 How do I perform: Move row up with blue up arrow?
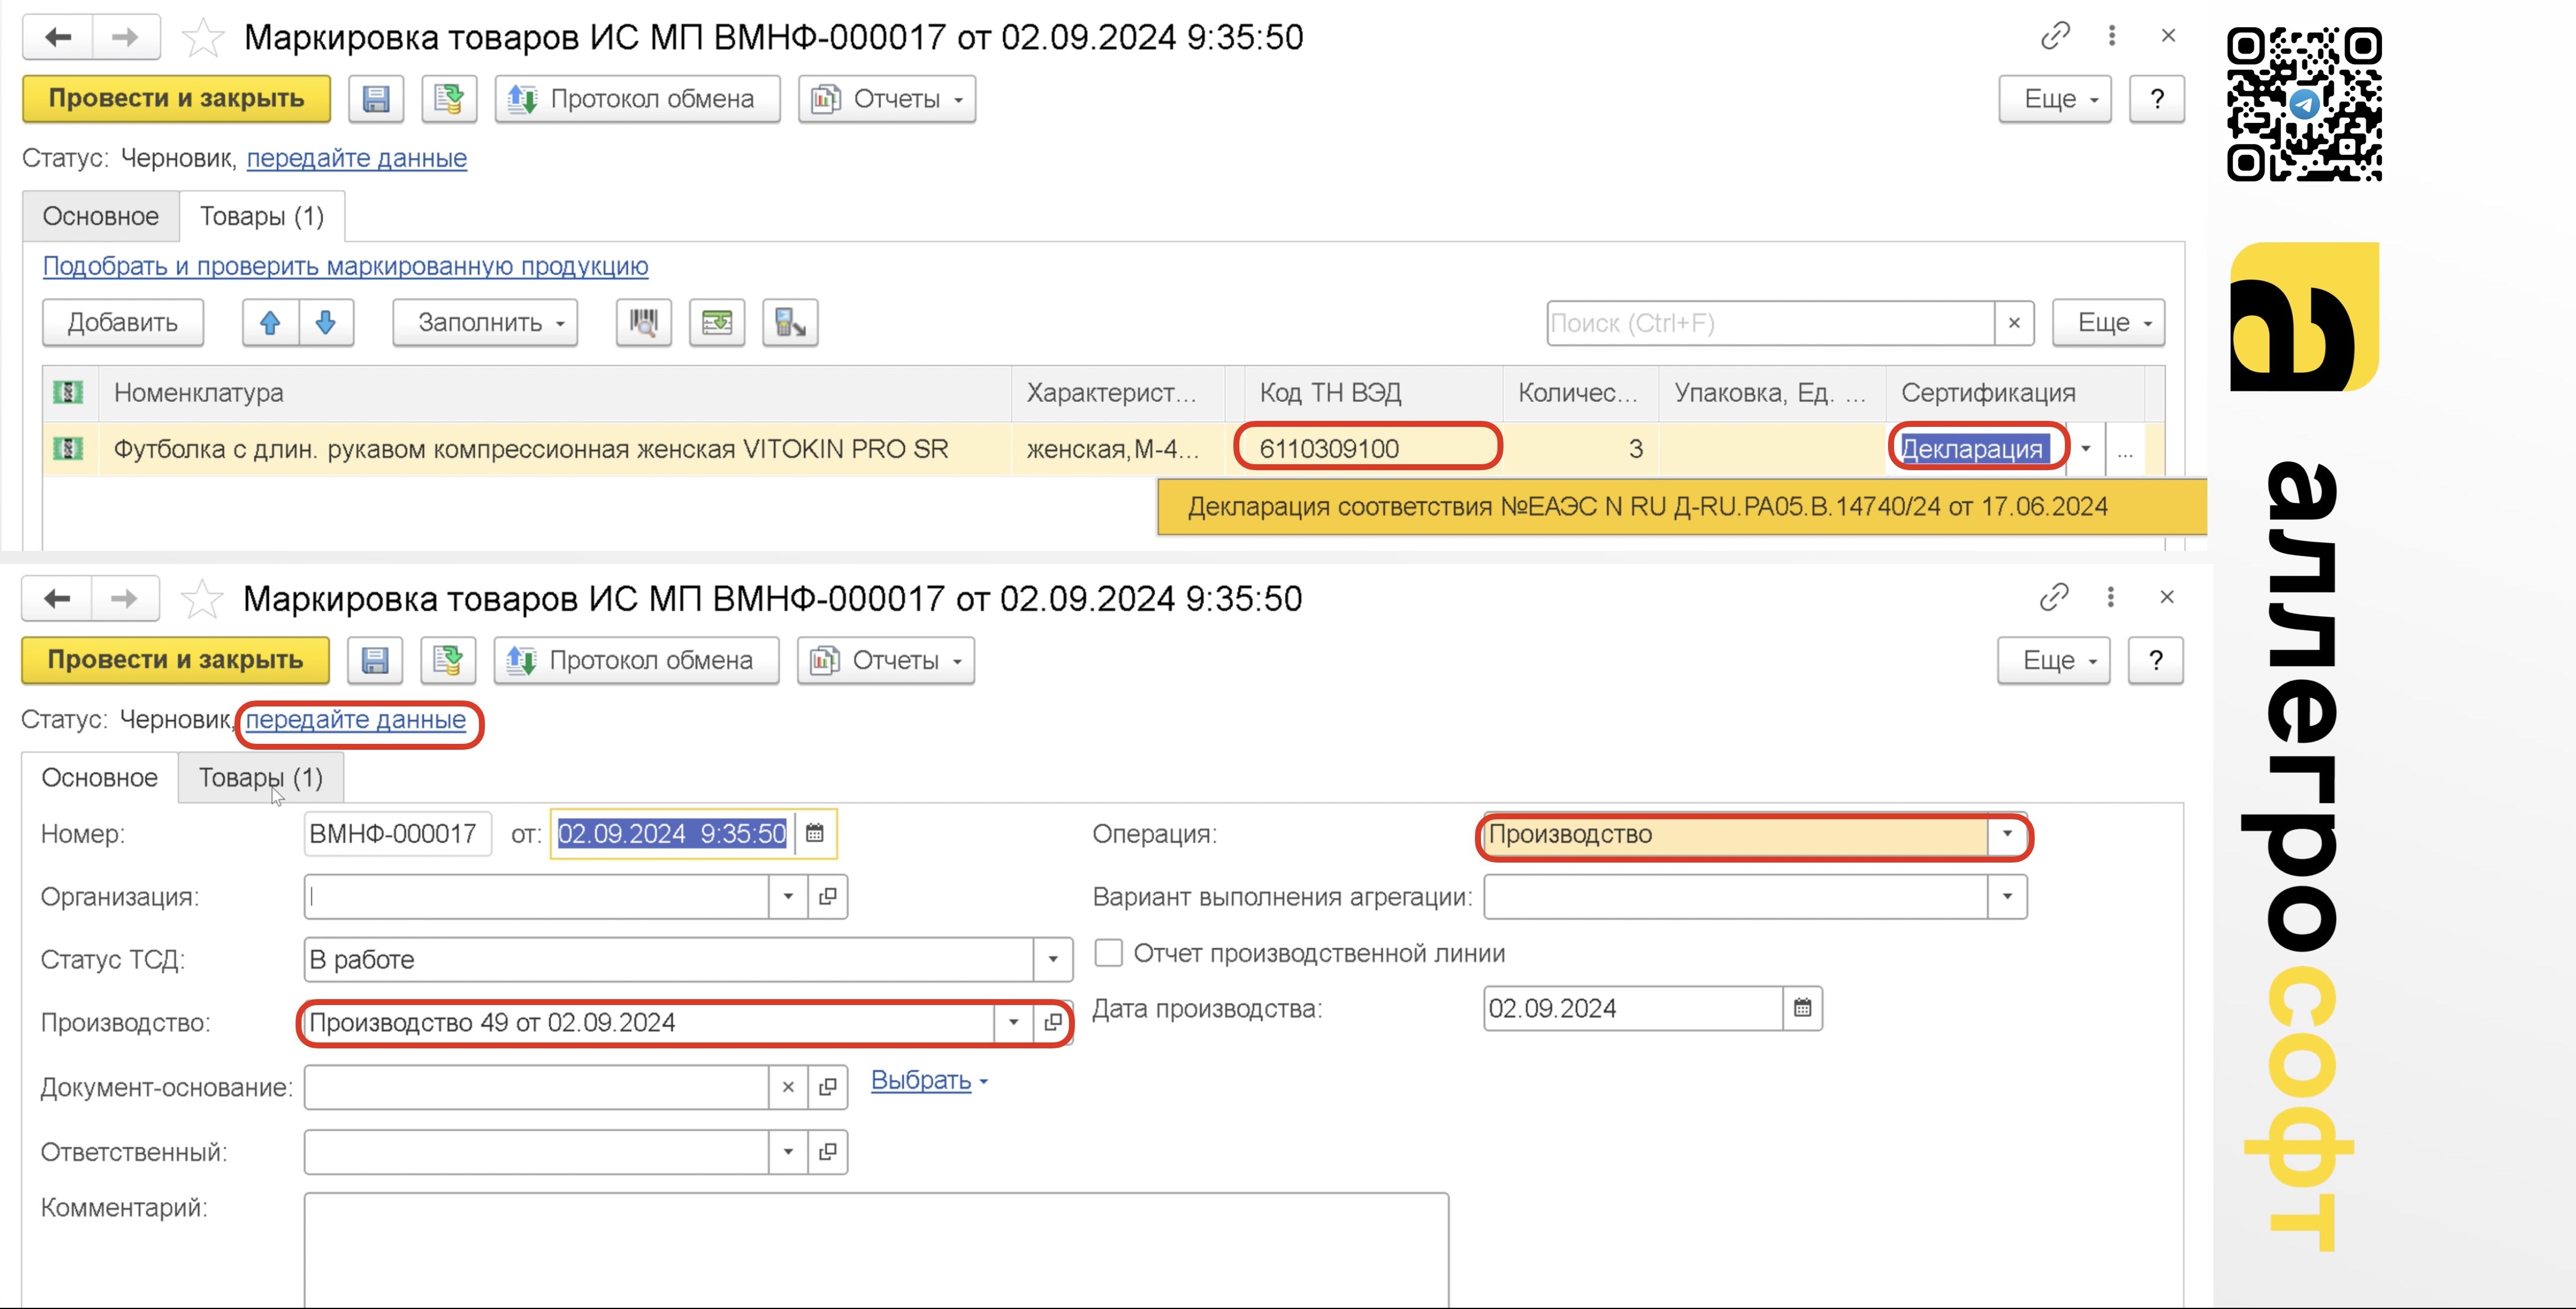[270, 323]
